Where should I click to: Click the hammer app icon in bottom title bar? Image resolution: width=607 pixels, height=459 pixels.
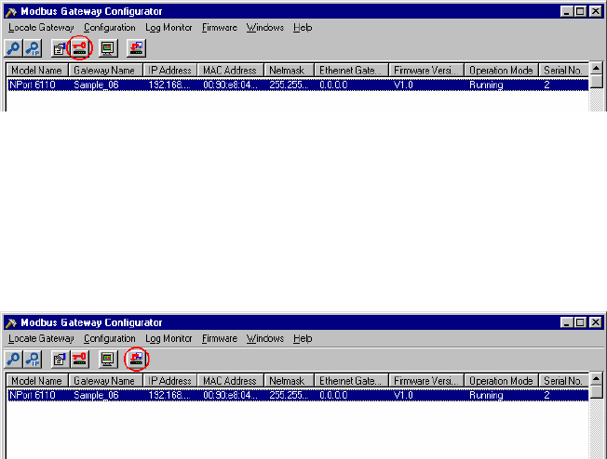point(11,323)
